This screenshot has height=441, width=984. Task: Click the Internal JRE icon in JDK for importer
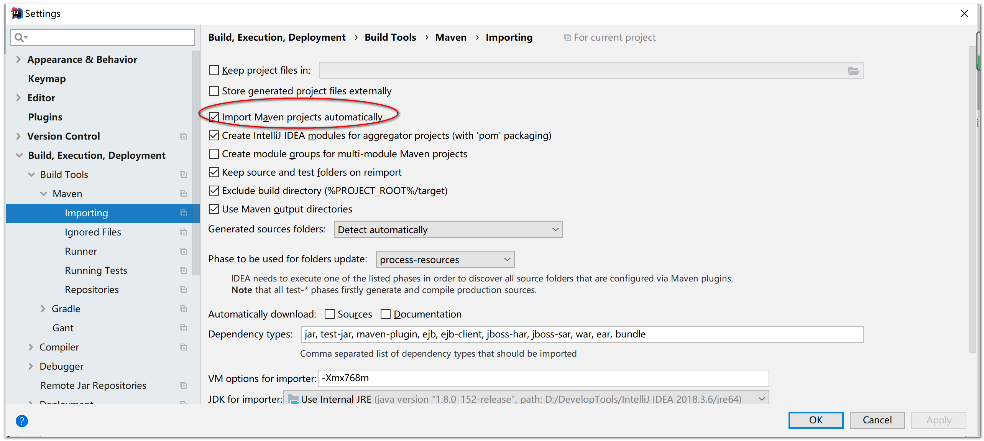293,399
